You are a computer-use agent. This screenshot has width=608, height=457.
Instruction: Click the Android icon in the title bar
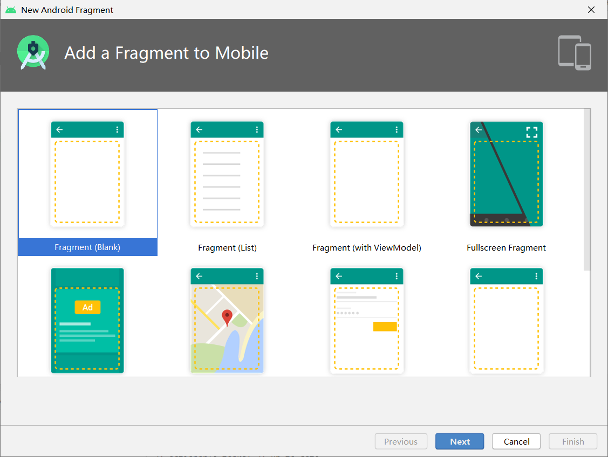[x=10, y=9]
